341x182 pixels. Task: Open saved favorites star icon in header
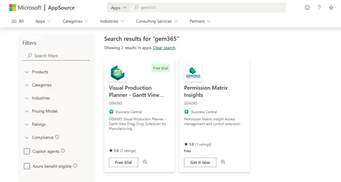click(331, 8)
